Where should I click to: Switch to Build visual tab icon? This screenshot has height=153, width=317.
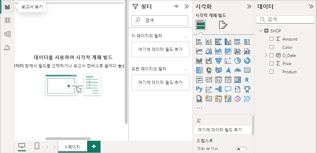(x=200, y=25)
